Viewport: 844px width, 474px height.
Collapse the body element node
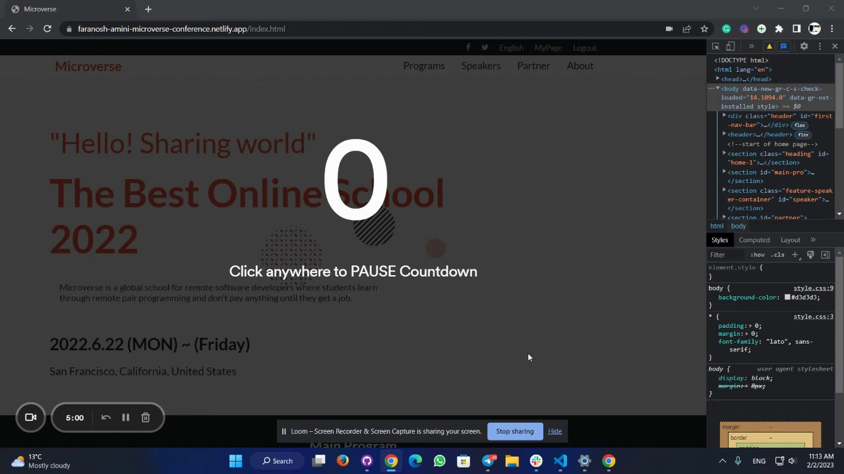tap(718, 88)
